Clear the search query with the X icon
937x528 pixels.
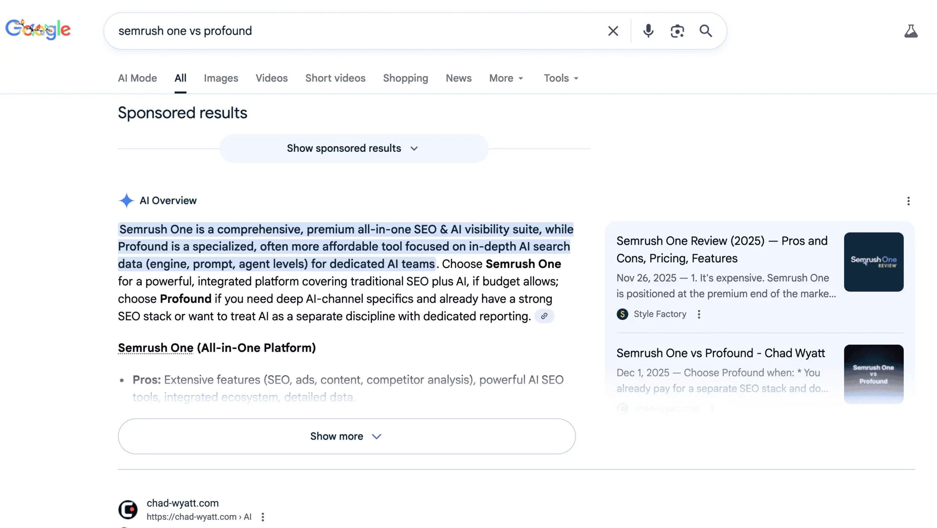pyautogui.click(x=613, y=31)
